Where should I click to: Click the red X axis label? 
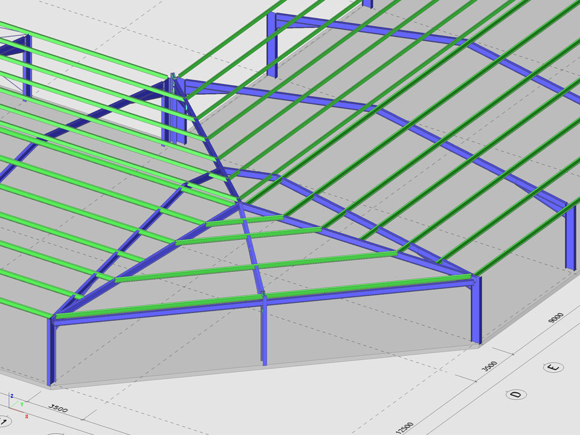[x=27, y=416]
